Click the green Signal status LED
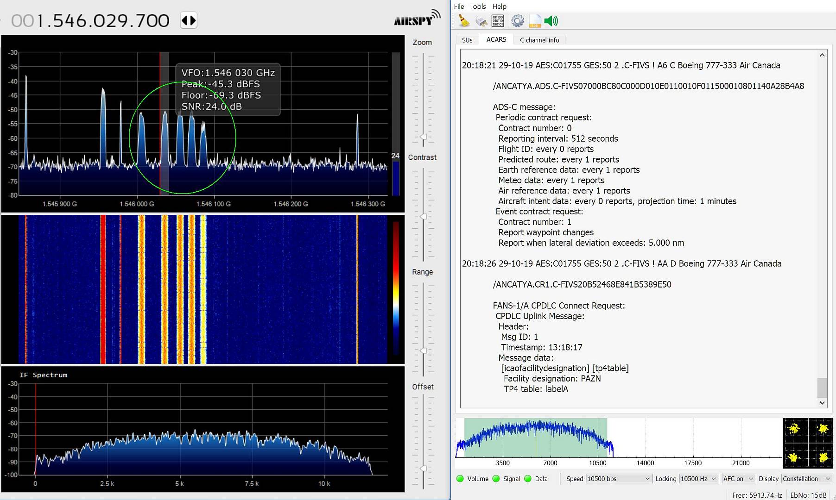Image resolution: width=836 pixels, height=500 pixels. [496, 479]
